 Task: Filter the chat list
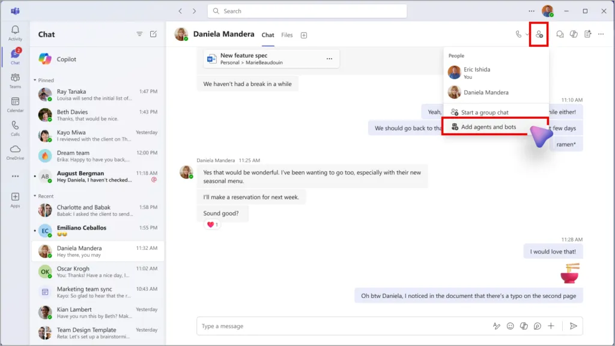click(139, 34)
